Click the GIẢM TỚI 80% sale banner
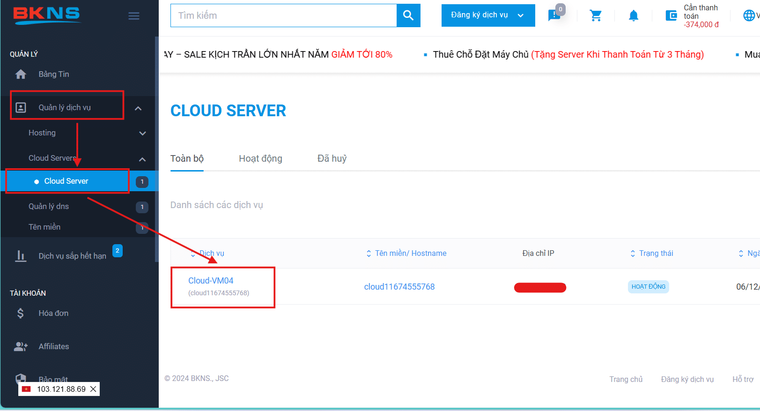The width and height of the screenshot is (760, 411). point(362,54)
